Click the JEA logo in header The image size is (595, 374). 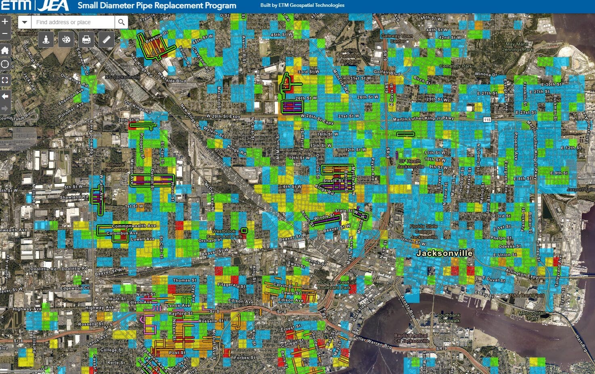point(54,6)
